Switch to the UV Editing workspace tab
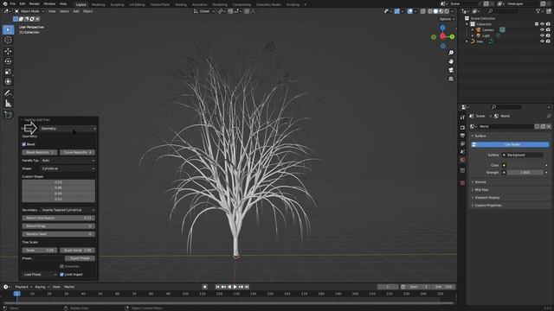This screenshot has width=554, height=311. click(137, 4)
